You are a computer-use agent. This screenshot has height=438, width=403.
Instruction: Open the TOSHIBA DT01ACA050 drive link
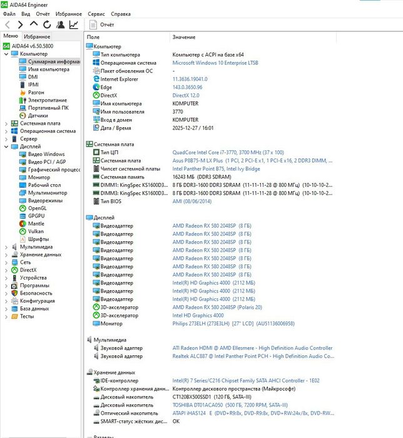point(230,405)
